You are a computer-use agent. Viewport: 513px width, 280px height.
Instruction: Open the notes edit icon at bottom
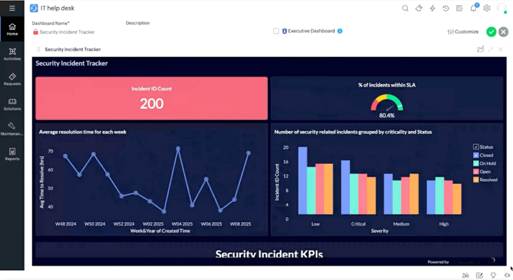coord(479,275)
